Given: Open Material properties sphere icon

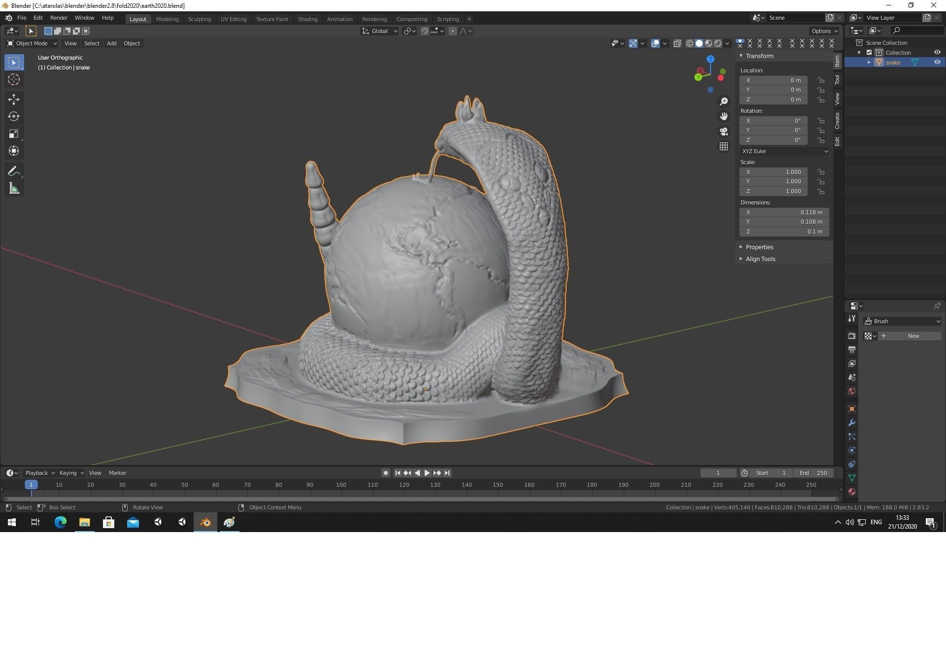Looking at the screenshot, I should (852, 492).
